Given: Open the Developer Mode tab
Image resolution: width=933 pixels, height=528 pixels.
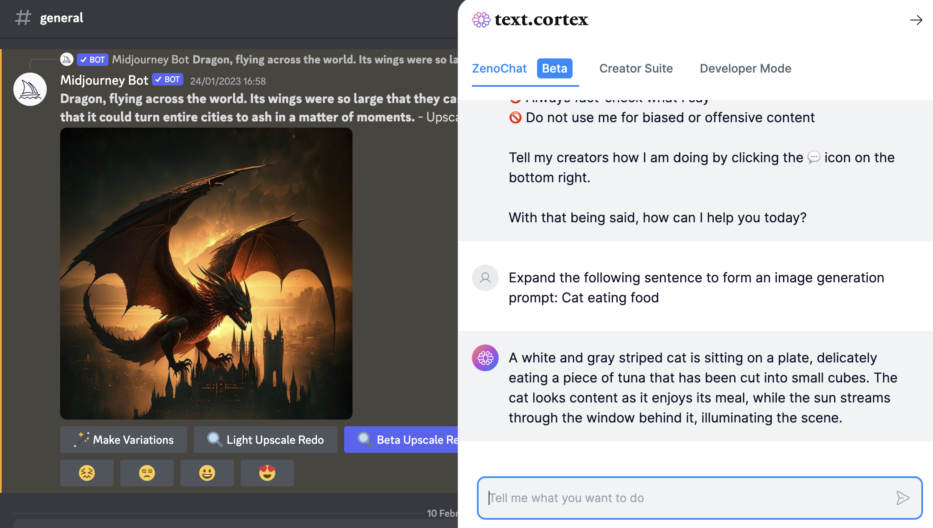Looking at the screenshot, I should (x=745, y=68).
